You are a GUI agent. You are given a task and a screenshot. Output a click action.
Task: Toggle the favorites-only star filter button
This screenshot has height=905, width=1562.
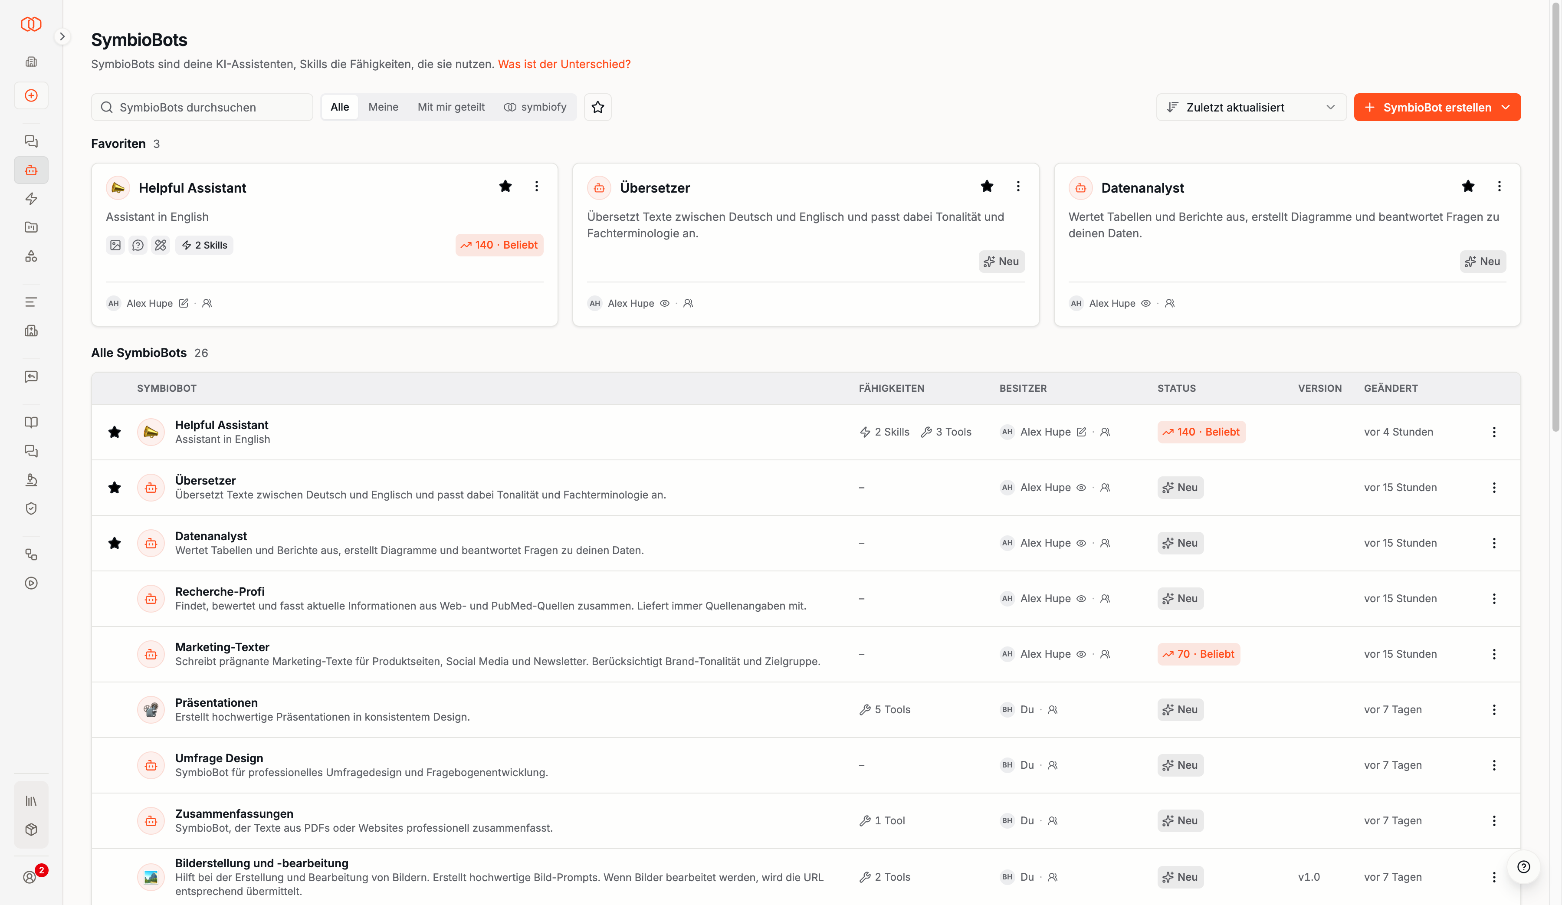click(x=597, y=107)
